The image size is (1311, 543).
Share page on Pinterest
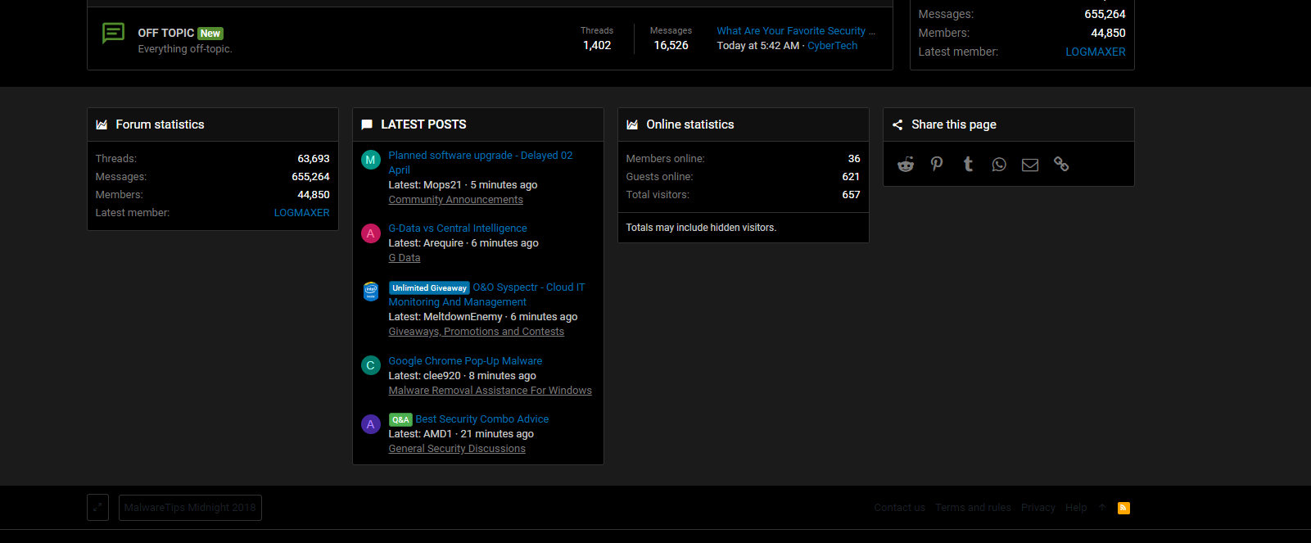tap(937, 165)
